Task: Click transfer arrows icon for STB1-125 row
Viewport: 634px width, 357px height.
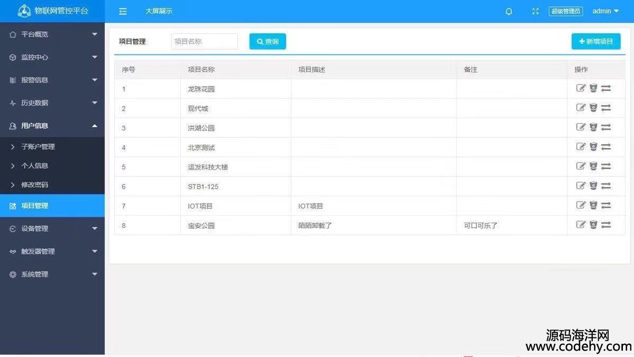Action: point(606,186)
